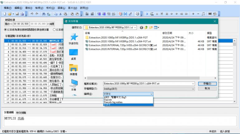240x134 pixels.
Task: Click the Fast-forward double-arrow icon
Action: tap(186, 14)
